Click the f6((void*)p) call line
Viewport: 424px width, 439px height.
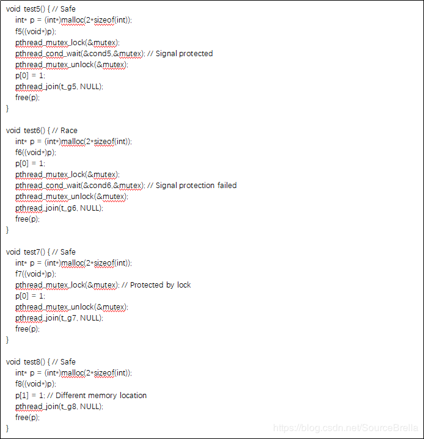(x=35, y=152)
